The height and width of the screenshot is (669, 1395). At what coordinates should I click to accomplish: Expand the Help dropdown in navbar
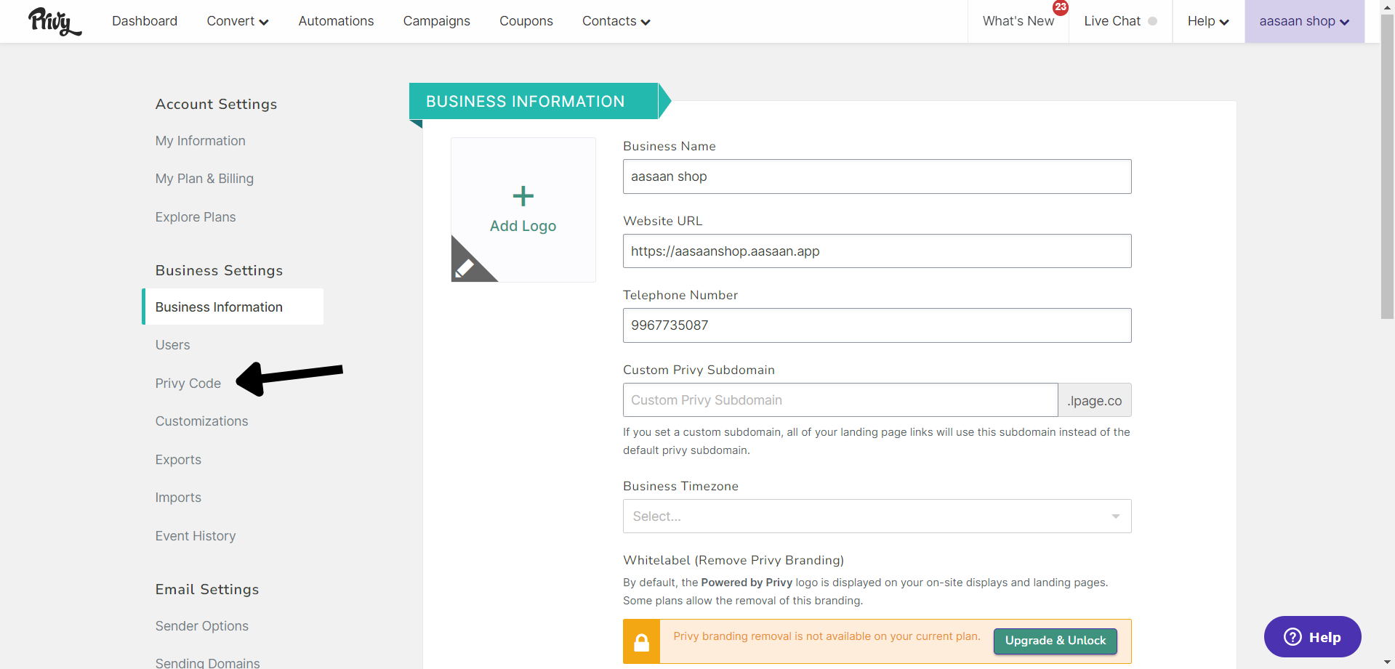tap(1208, 21)
